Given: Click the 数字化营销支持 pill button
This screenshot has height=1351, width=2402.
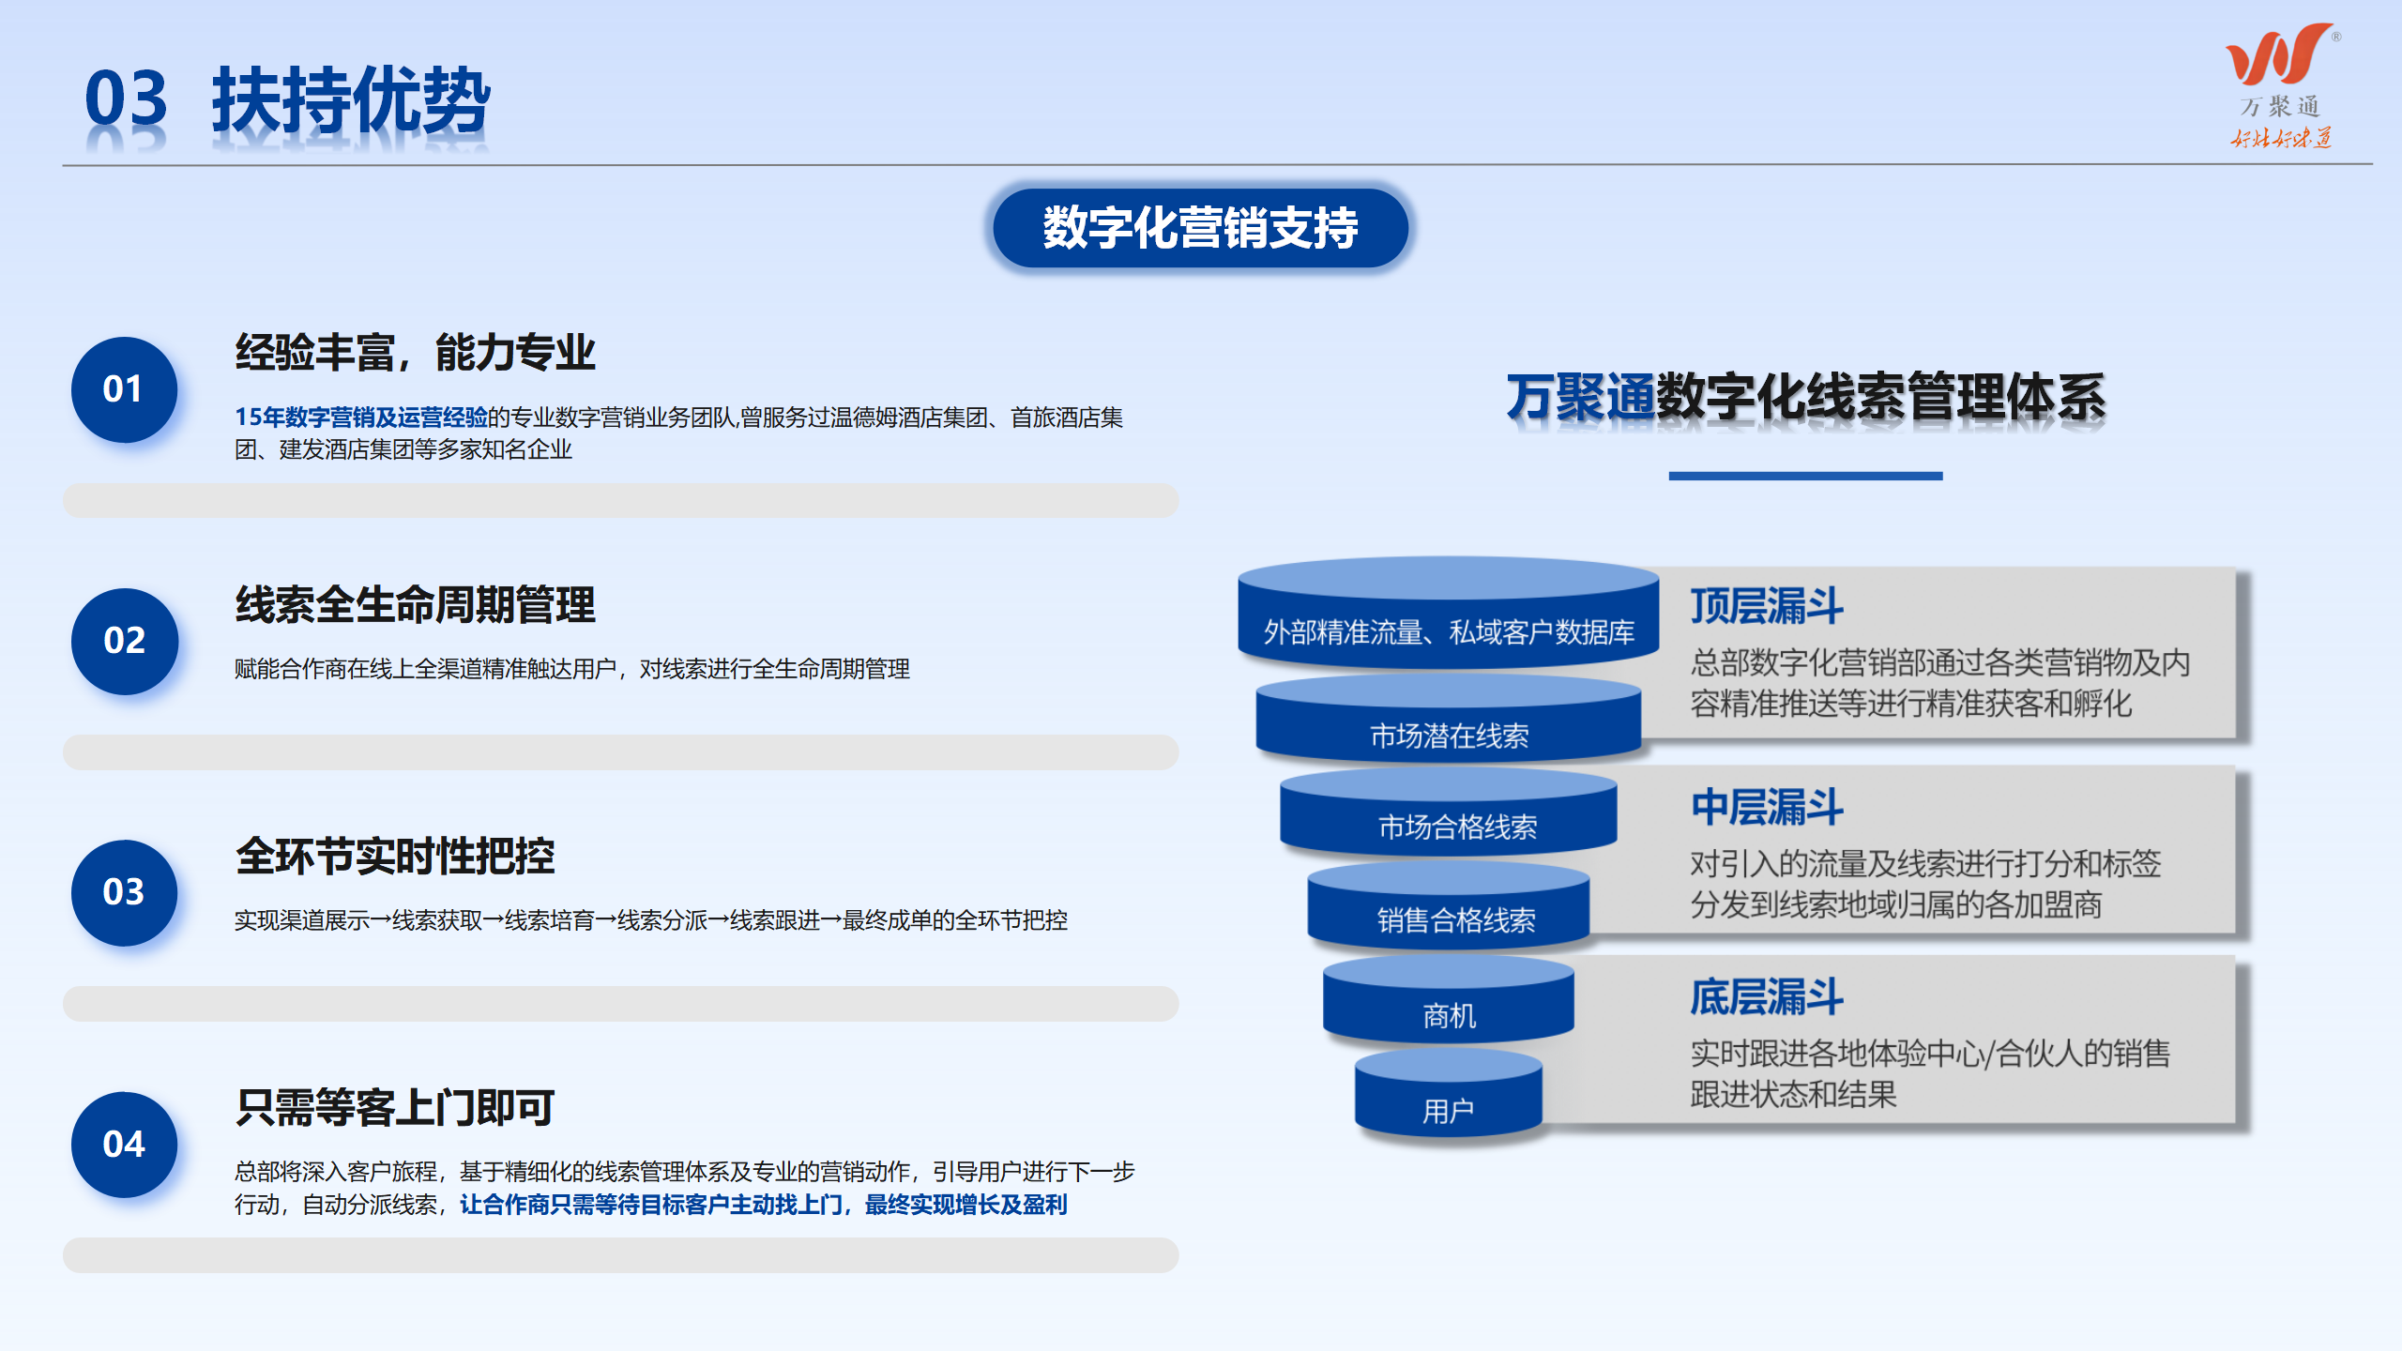Looking at the screenshot, I should 1200,228.
